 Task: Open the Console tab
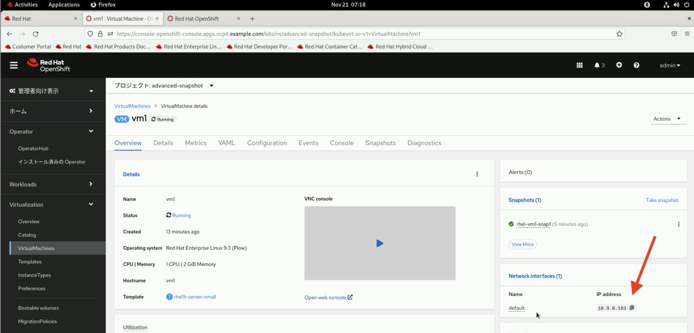(342, 143)
